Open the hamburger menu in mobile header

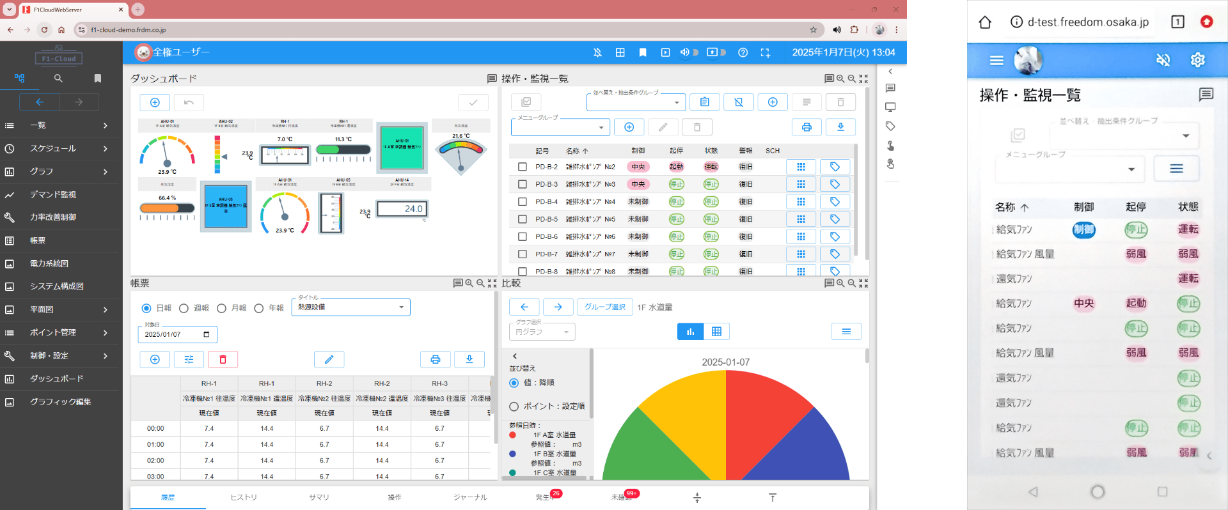point(996,60)
